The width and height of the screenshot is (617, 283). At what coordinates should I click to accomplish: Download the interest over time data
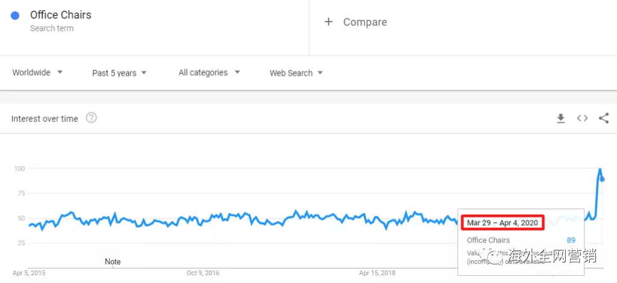[x=560, y=119]
